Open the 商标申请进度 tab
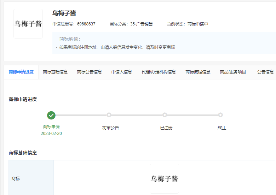Screen dimensions: 276x195 click(x=21, y=72)
